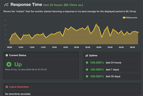
Task: Click the Uptime bar-chart icon
Action: (x=87, y=56)
